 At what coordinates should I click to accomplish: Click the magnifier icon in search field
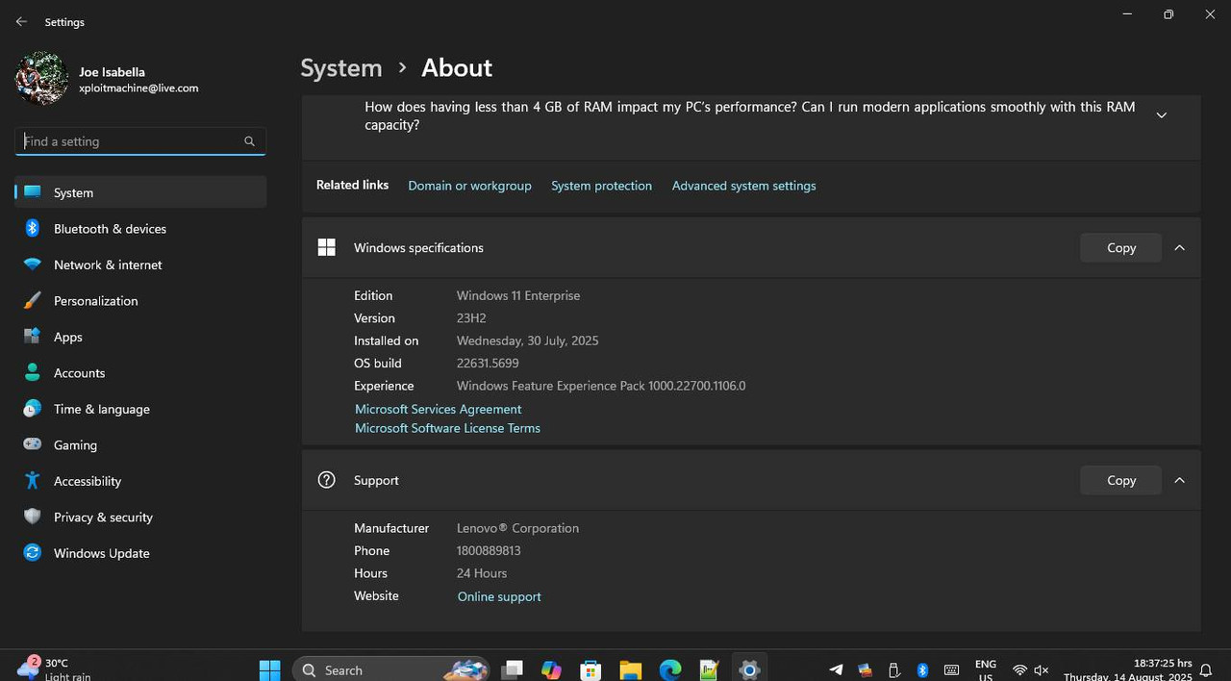click(249, 141)
